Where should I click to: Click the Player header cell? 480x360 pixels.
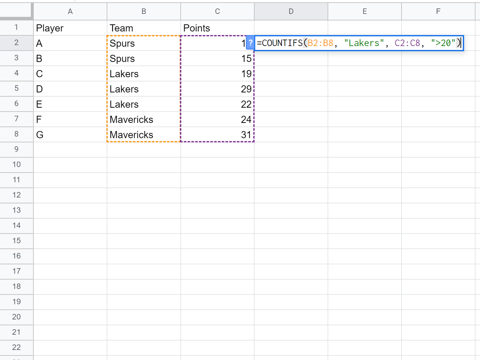pyautogui.click(x=70, y=28)
